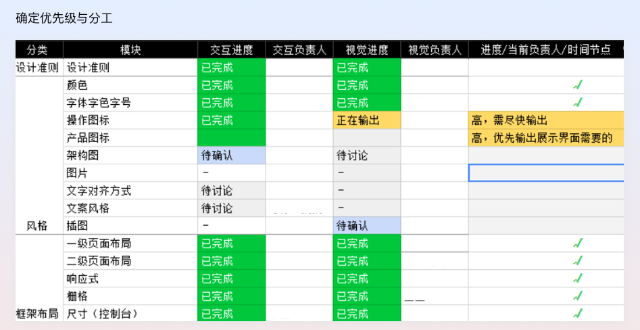Click 正在输出 in the 操作图标 row
This screenshot has height=330, width=640.
367,120
